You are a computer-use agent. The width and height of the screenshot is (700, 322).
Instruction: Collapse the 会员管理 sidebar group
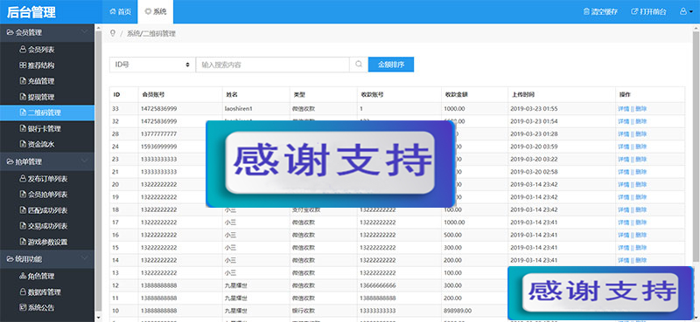(x=47, y=32)
